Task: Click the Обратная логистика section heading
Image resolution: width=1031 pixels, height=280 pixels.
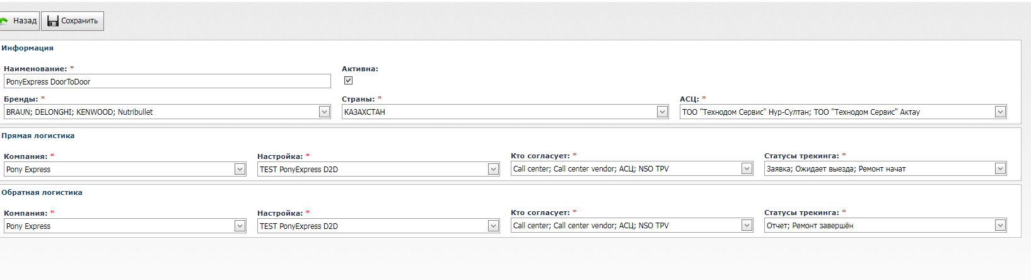Action: pos(42,192)
